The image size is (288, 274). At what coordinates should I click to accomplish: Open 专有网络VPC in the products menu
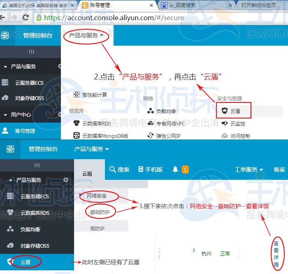click(170, 123)
